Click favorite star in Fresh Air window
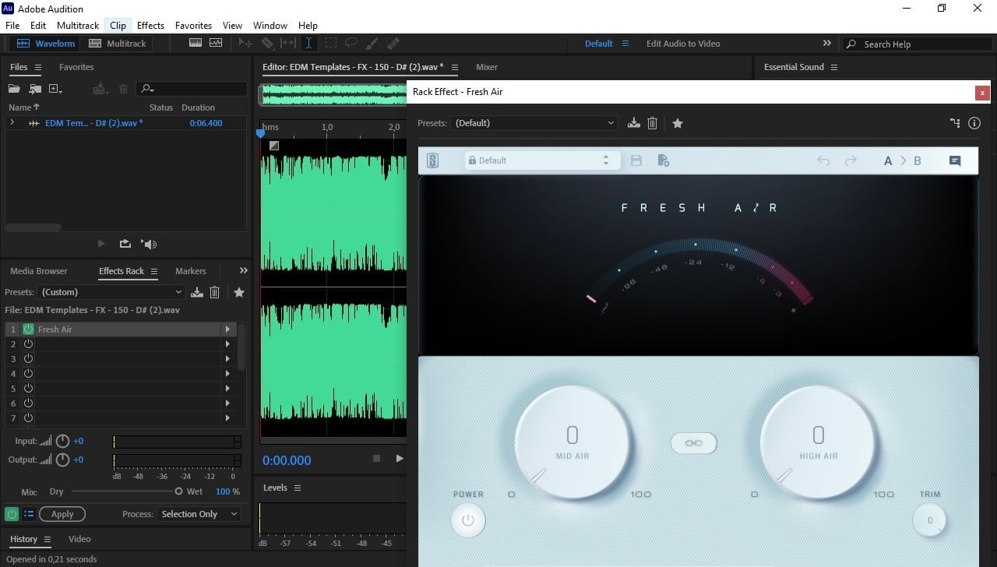 [x=678, y=123]
